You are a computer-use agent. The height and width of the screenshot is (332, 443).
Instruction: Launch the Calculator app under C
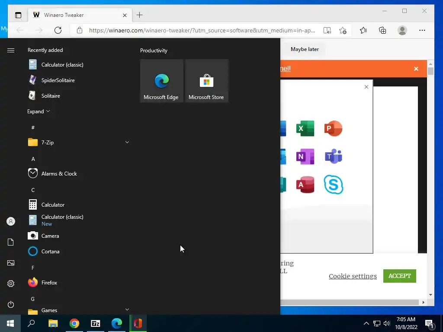[47, 204]
